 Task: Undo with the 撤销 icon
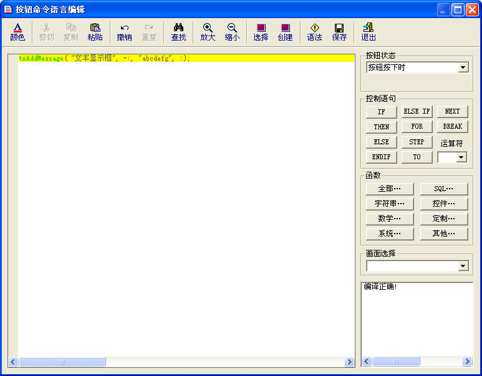[x=125, y=32]
